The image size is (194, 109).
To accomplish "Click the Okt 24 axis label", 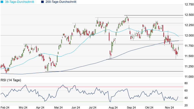I will (x=149, y=107).
